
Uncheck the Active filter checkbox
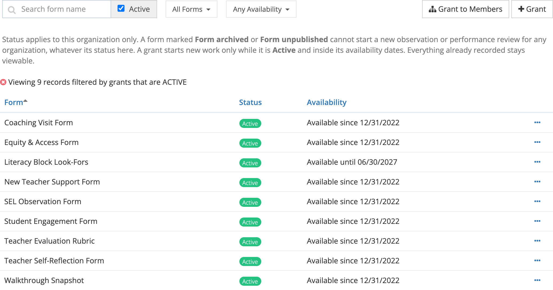coord(121,9)
